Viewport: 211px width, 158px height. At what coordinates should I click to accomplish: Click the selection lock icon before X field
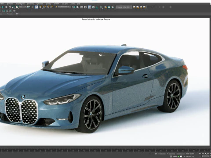[x=156, y=154]
